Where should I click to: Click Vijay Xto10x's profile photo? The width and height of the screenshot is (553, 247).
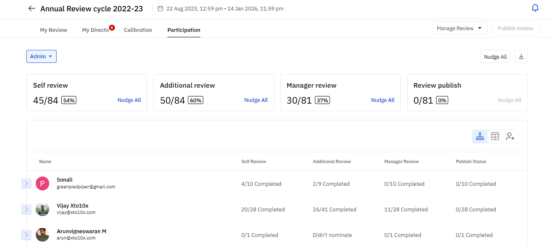coord(42,209)
